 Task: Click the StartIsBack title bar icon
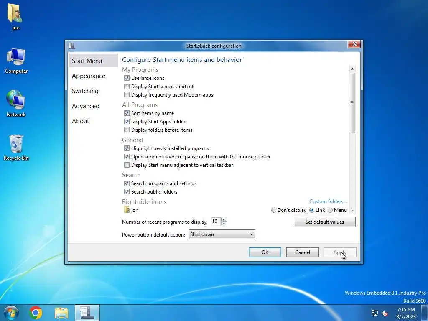(x=72, y=46)
